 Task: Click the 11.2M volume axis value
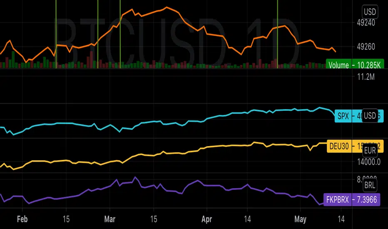click(366, 77)
